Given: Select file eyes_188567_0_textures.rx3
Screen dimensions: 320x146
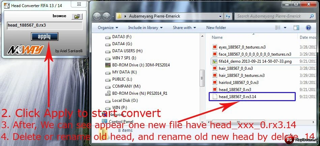Looking at the screenshot, I should [242, 47].
